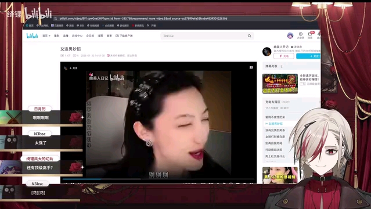Open the user avatar in the header
The height and width of the screenshot is (209, 371).
[290, 35]
